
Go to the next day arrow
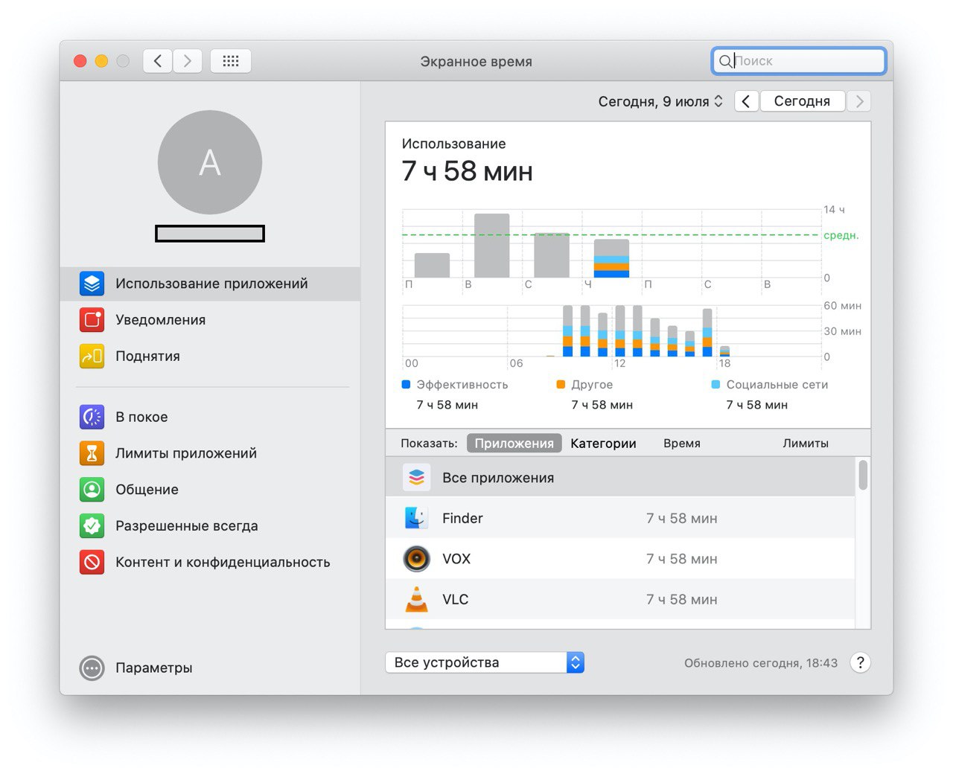[859, 101]
